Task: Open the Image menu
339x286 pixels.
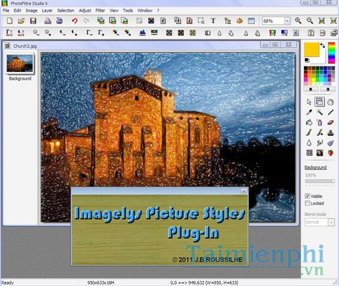Action: click(x=32, y=10)
